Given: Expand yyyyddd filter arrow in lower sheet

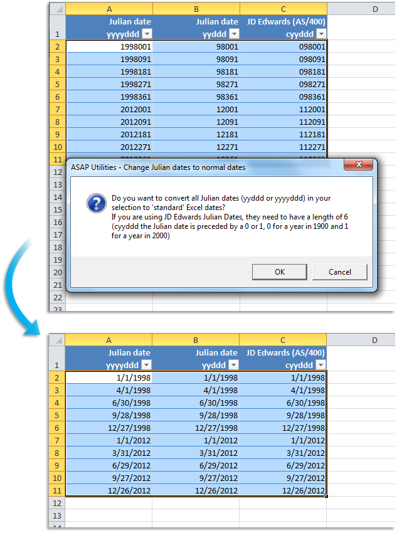Looking at the screenshot, I should (147, 365).
